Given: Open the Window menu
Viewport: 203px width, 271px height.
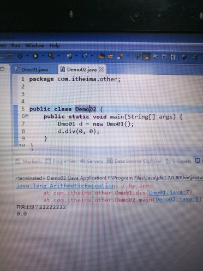Looking at the screenshot, I should tap(34, 45).
